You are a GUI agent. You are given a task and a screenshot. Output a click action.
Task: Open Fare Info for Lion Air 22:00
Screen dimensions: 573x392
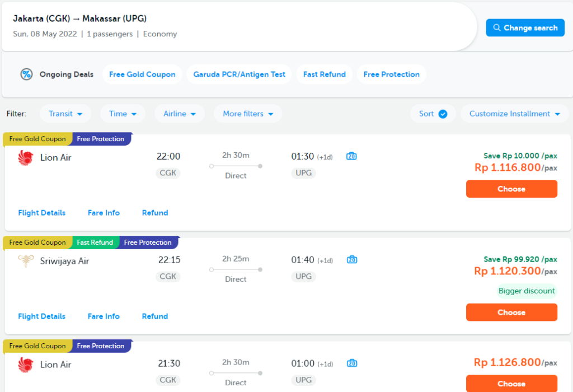(104, 213)
